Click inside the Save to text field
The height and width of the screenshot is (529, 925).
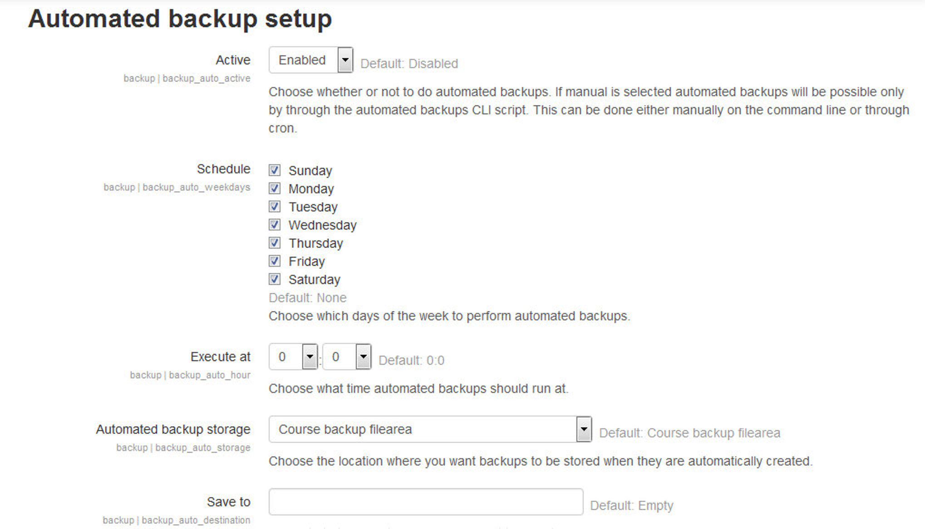426,502
